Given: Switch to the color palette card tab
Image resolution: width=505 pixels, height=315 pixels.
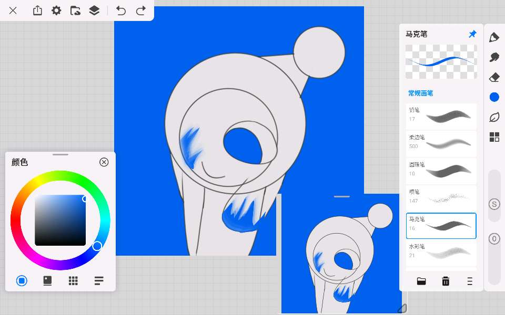Looking at the screenshot, I should (47, 280).
